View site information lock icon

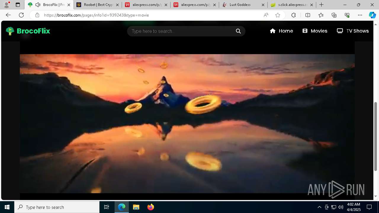[37, 15]
